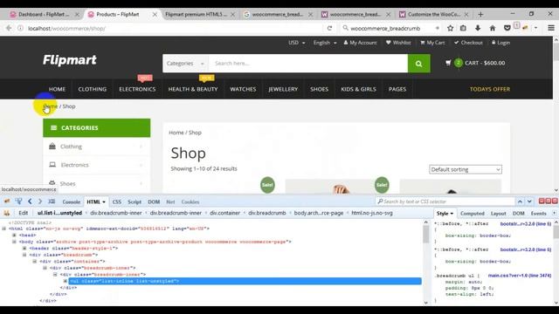The image size is (559, 314).
Task: Activate Firebug inspect element tool
Action: coord(18,201)
